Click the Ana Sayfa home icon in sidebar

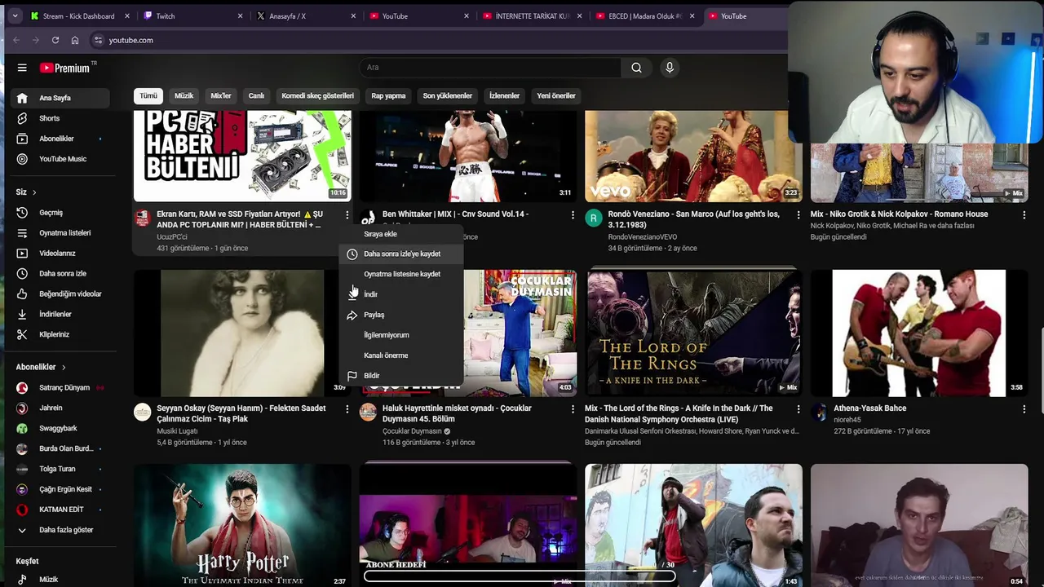pos(22,98)
